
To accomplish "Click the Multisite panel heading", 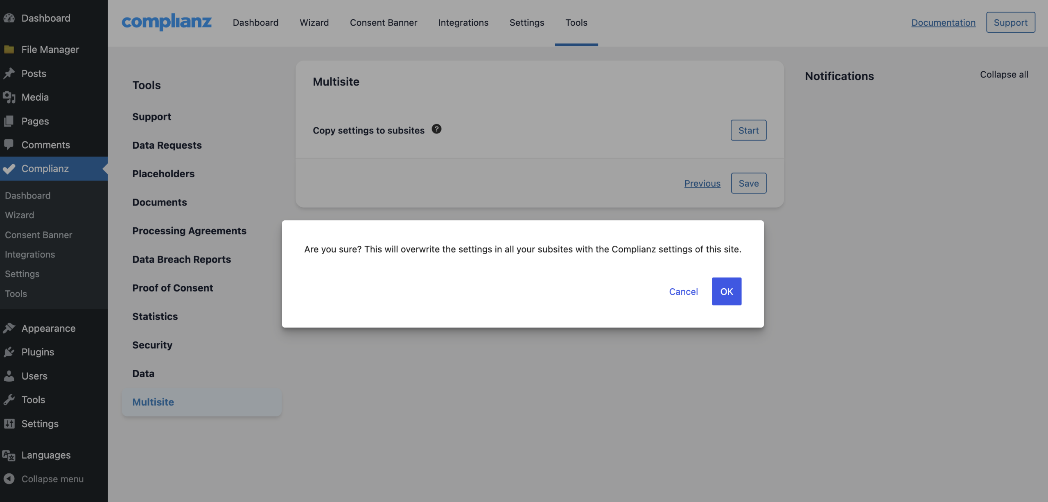I will coord(336,81).
